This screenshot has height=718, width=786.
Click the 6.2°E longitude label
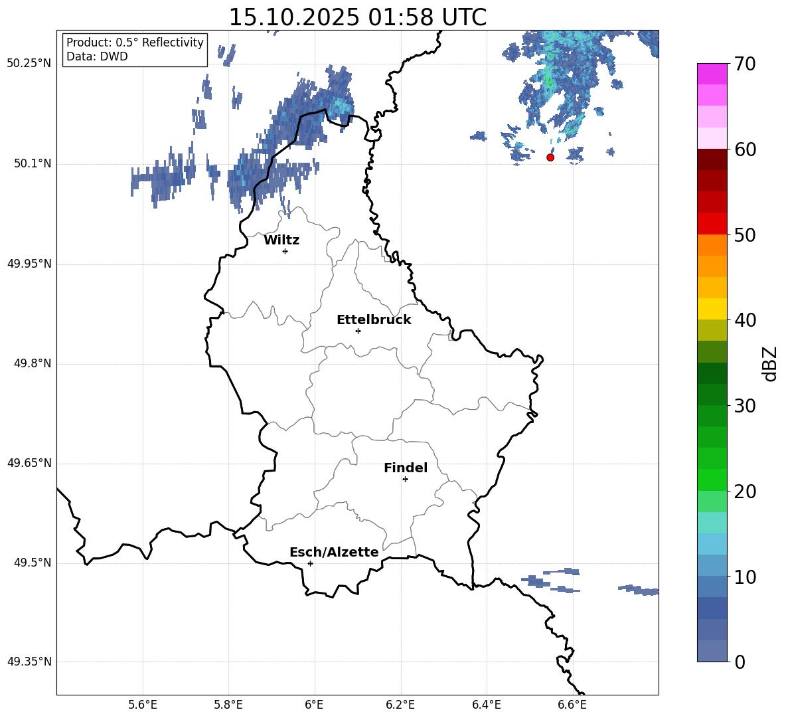coord(400,705)
